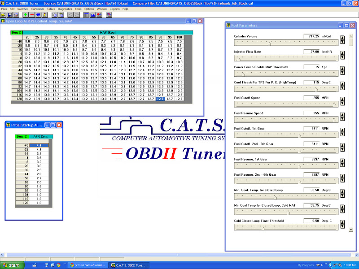
Task: Click the Chrome quick launch icon
Action: pyautogui.click(x=58, y=265)
